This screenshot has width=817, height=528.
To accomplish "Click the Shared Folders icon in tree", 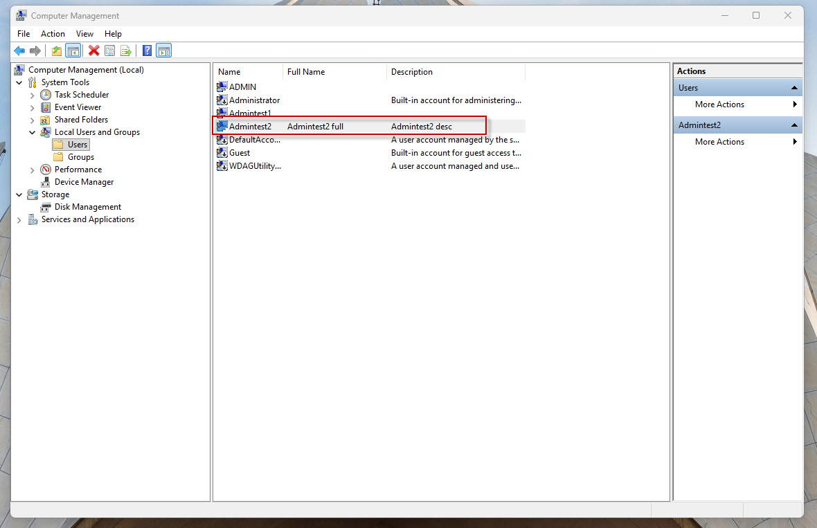I will pyautogui.click(x=46, y=120).
